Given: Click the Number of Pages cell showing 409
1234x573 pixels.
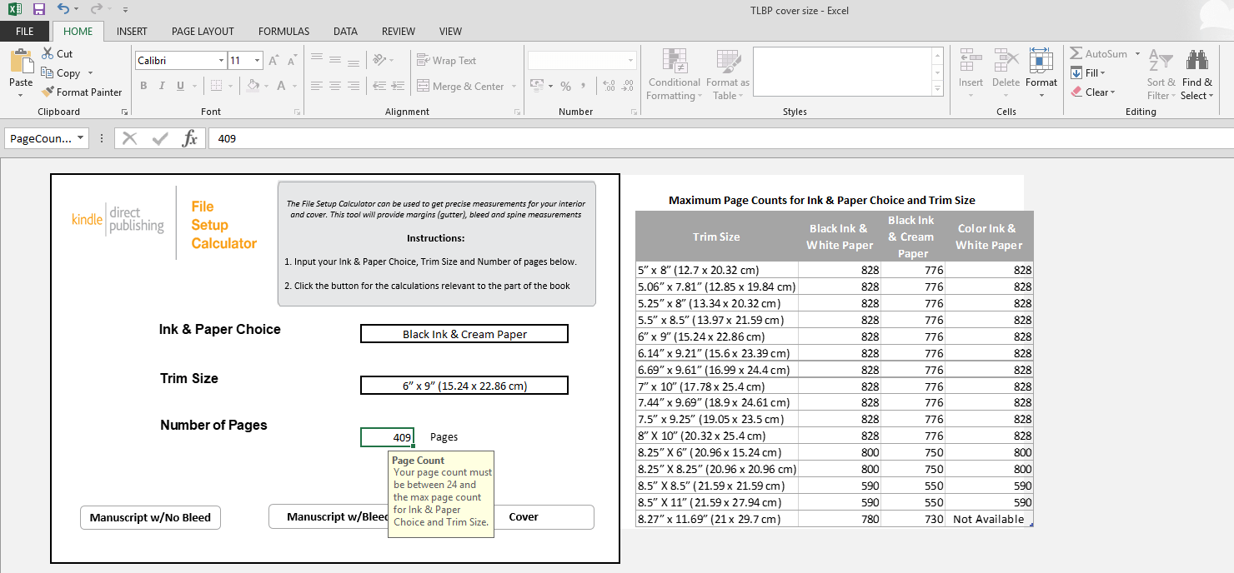Looking at the screenshot, I should pos(387,437).
